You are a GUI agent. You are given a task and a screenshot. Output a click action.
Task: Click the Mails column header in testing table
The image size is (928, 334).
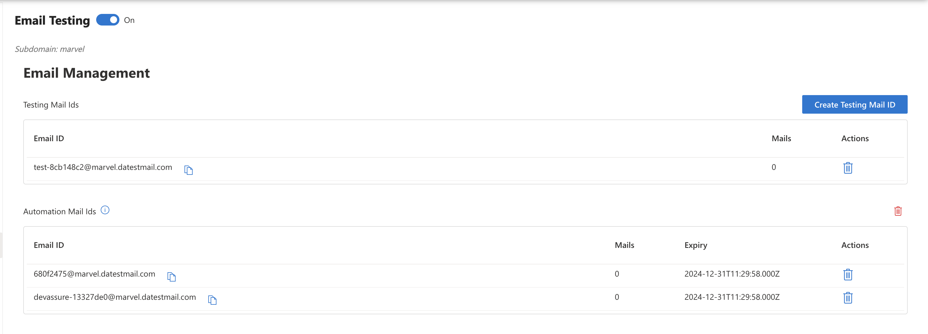click(781, 138)
